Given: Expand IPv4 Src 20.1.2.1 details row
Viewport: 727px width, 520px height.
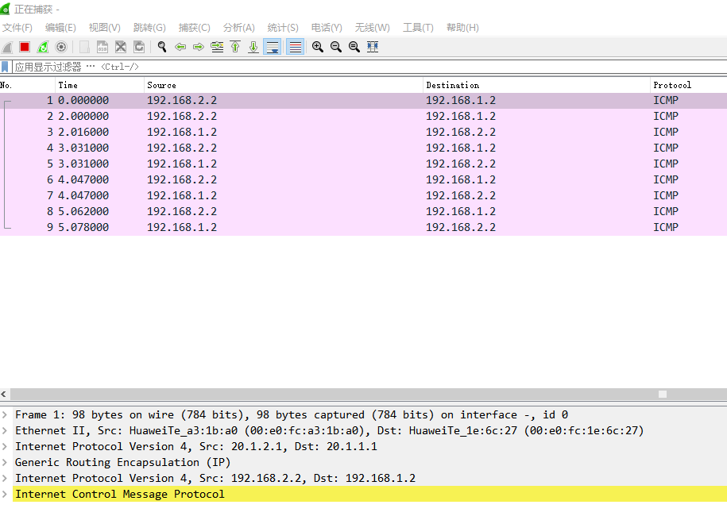Looking at the screenshot, I should coord(5,446).
